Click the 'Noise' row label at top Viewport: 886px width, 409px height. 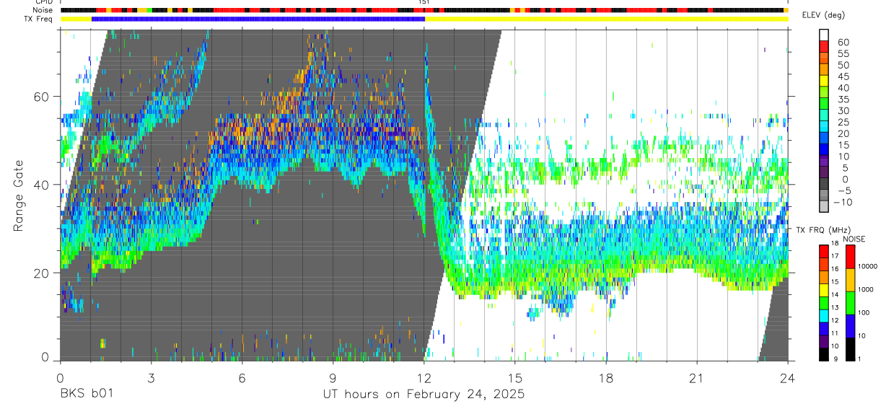click(x=43, y=10)
